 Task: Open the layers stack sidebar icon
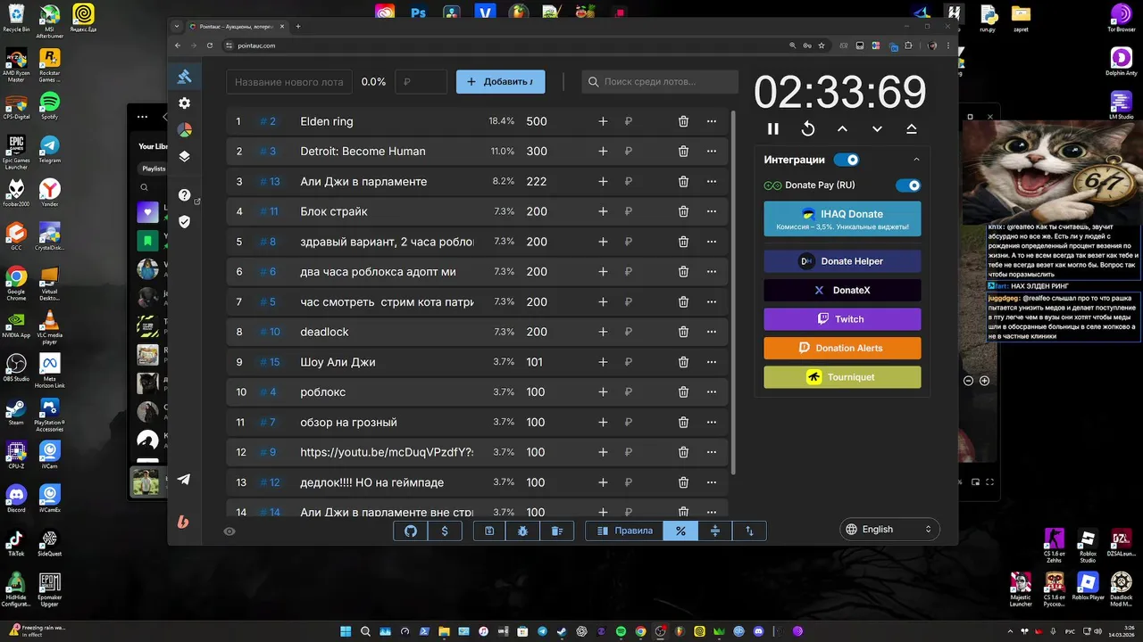click(x=184, y=156)
